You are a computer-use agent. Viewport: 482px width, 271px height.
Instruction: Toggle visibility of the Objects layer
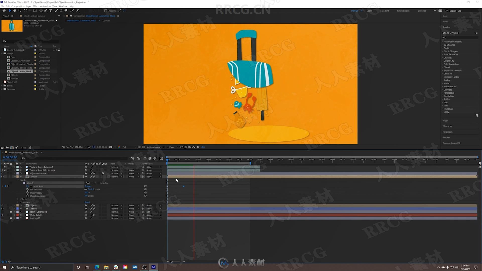3,205
